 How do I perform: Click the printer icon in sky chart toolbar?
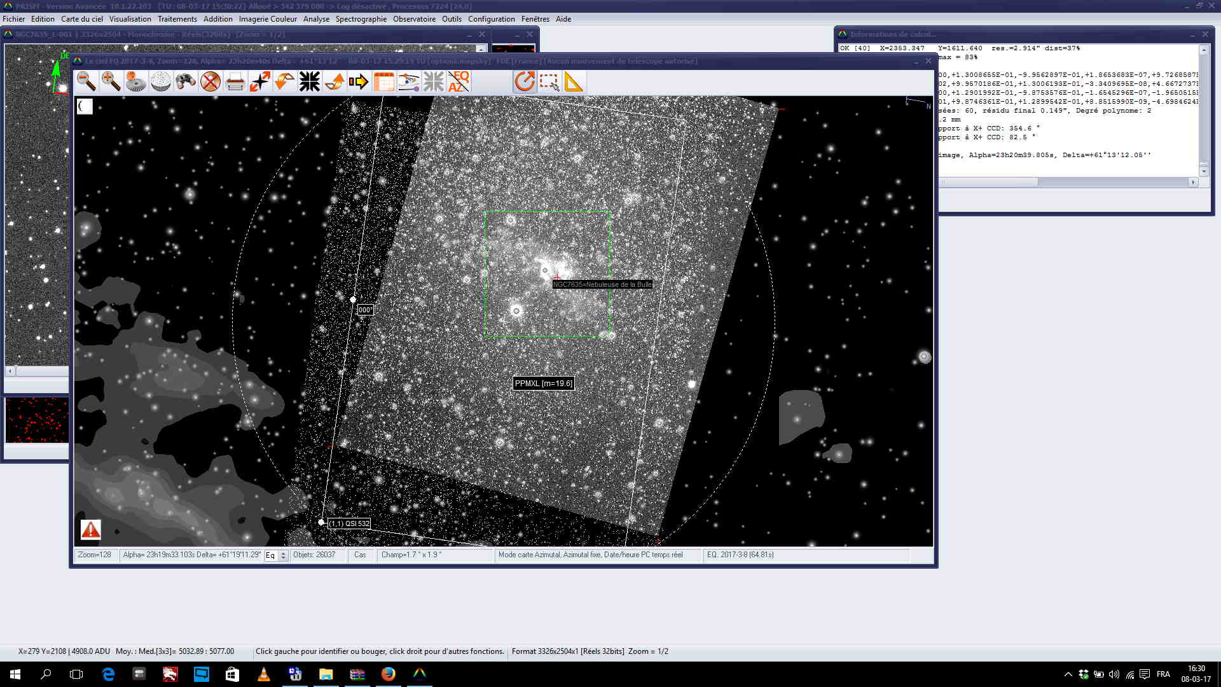(235, 81)
